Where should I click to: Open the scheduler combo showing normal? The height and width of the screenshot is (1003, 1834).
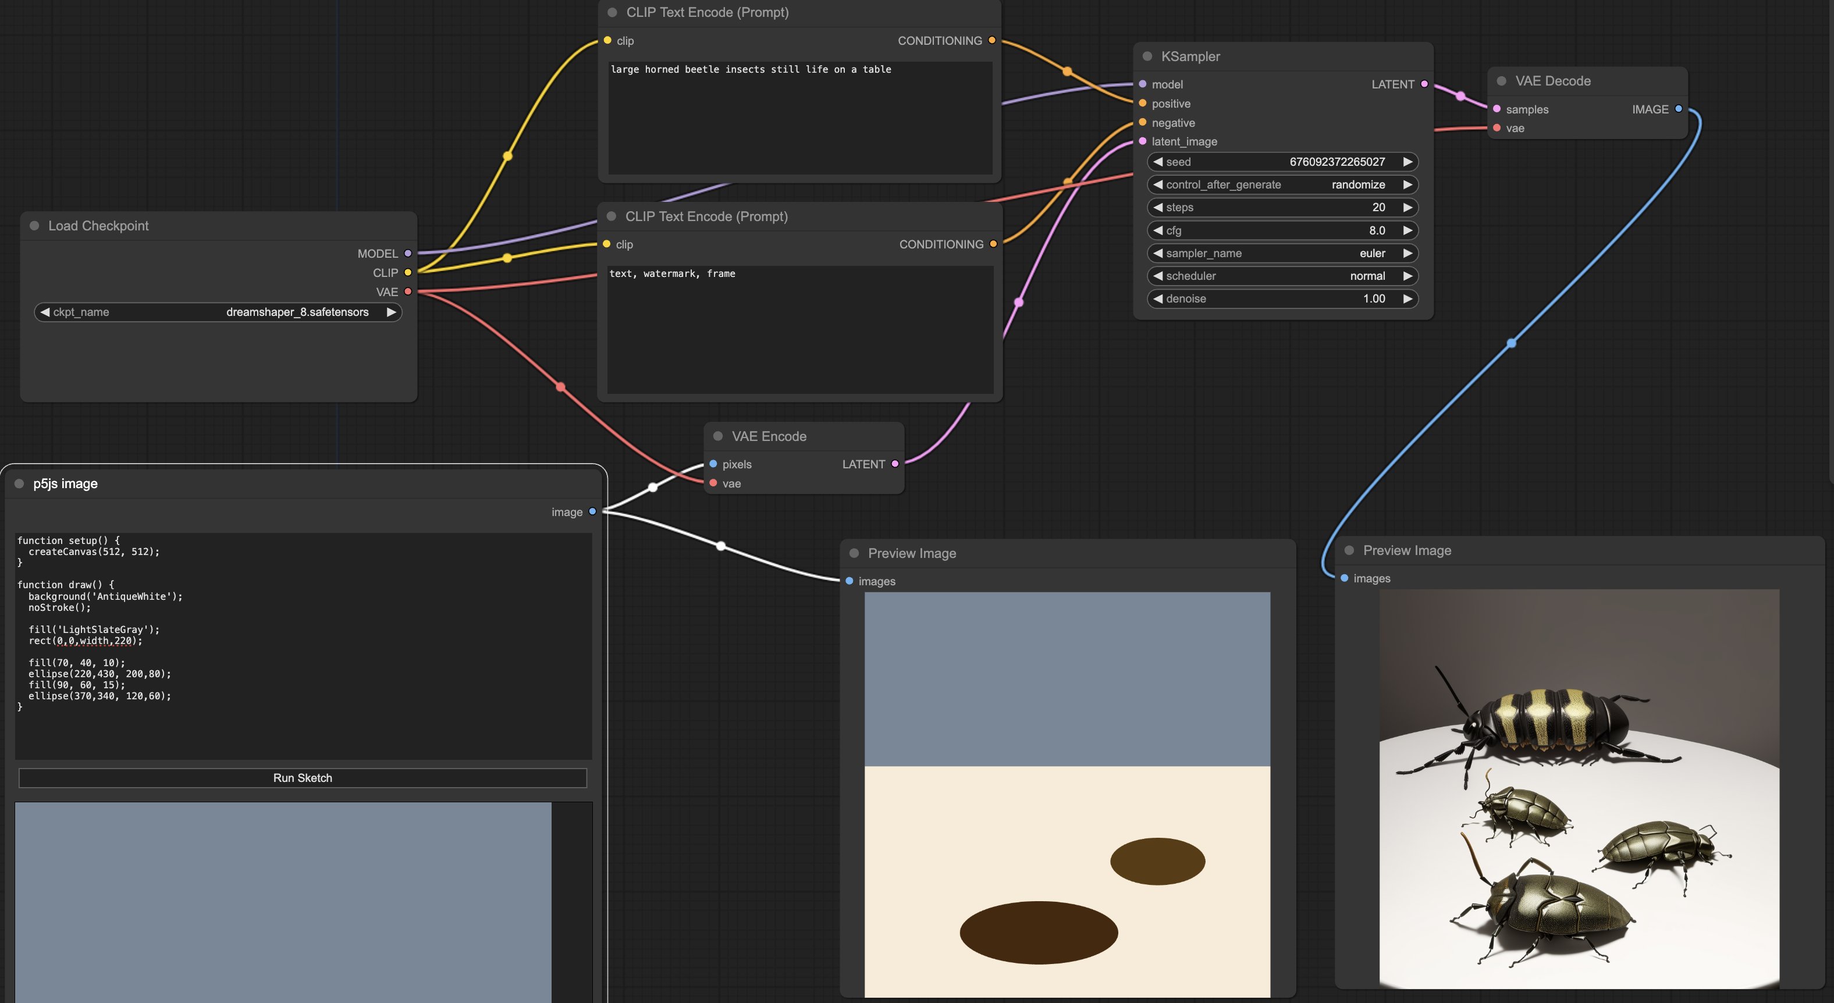point(1282,276)
